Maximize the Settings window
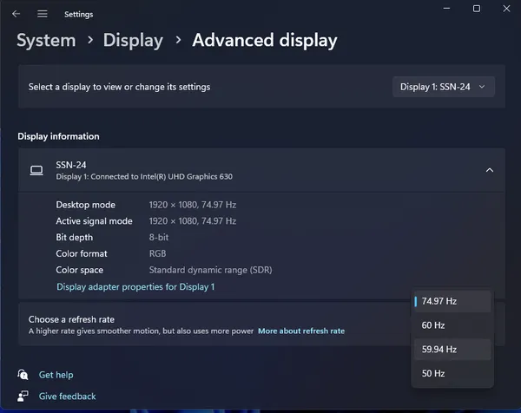 tap(477, 9)
